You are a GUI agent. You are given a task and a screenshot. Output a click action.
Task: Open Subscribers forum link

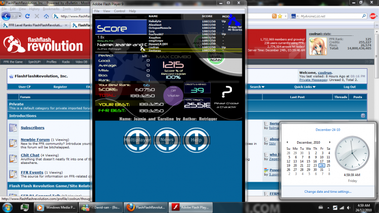(32, 127)
